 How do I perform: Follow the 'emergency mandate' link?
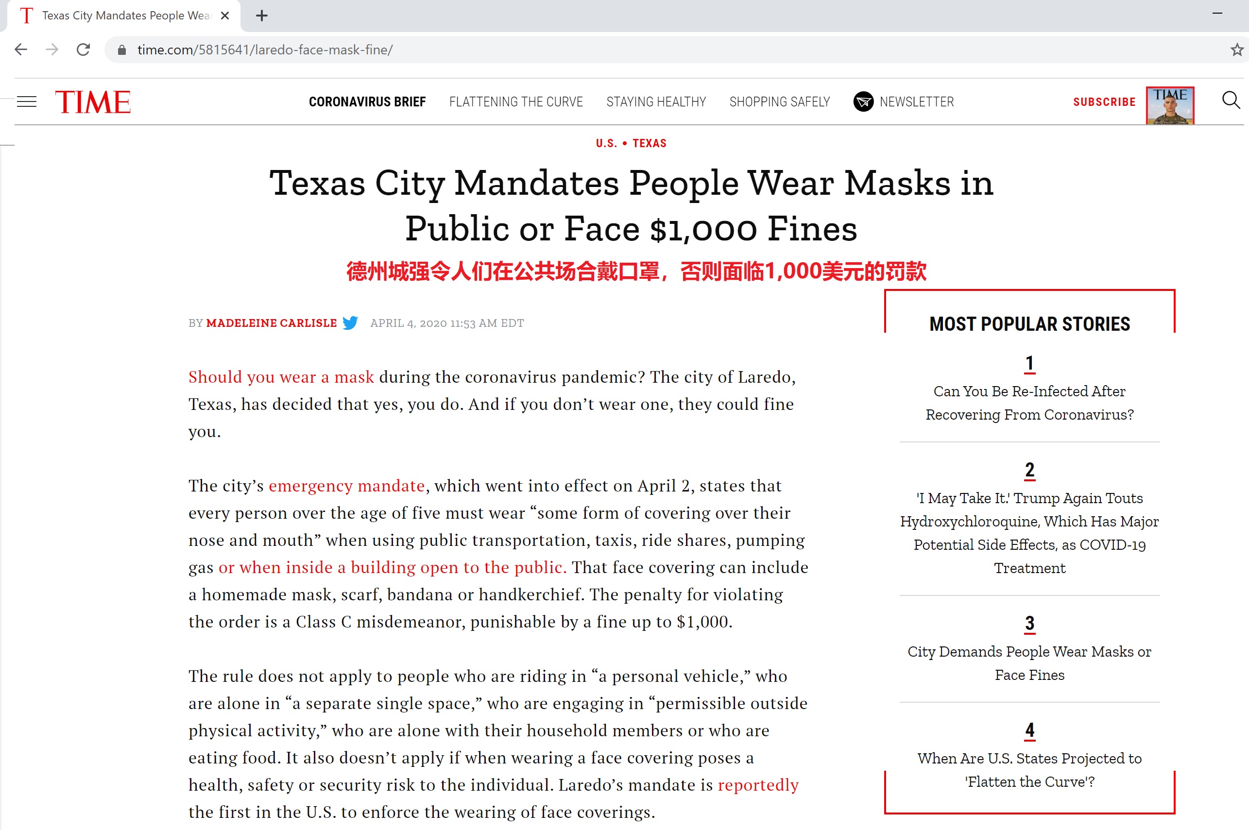[x=346, y=485]
